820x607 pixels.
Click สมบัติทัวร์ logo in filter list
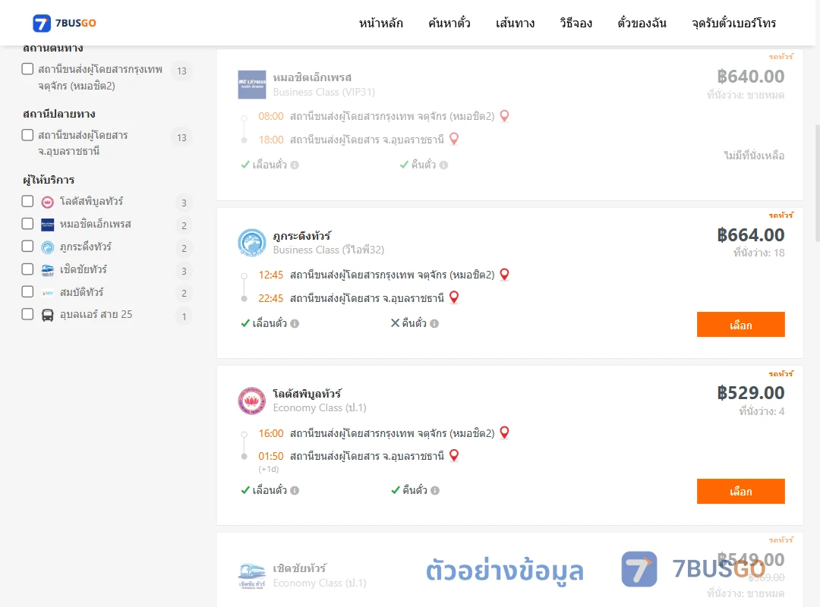[48, 293]
